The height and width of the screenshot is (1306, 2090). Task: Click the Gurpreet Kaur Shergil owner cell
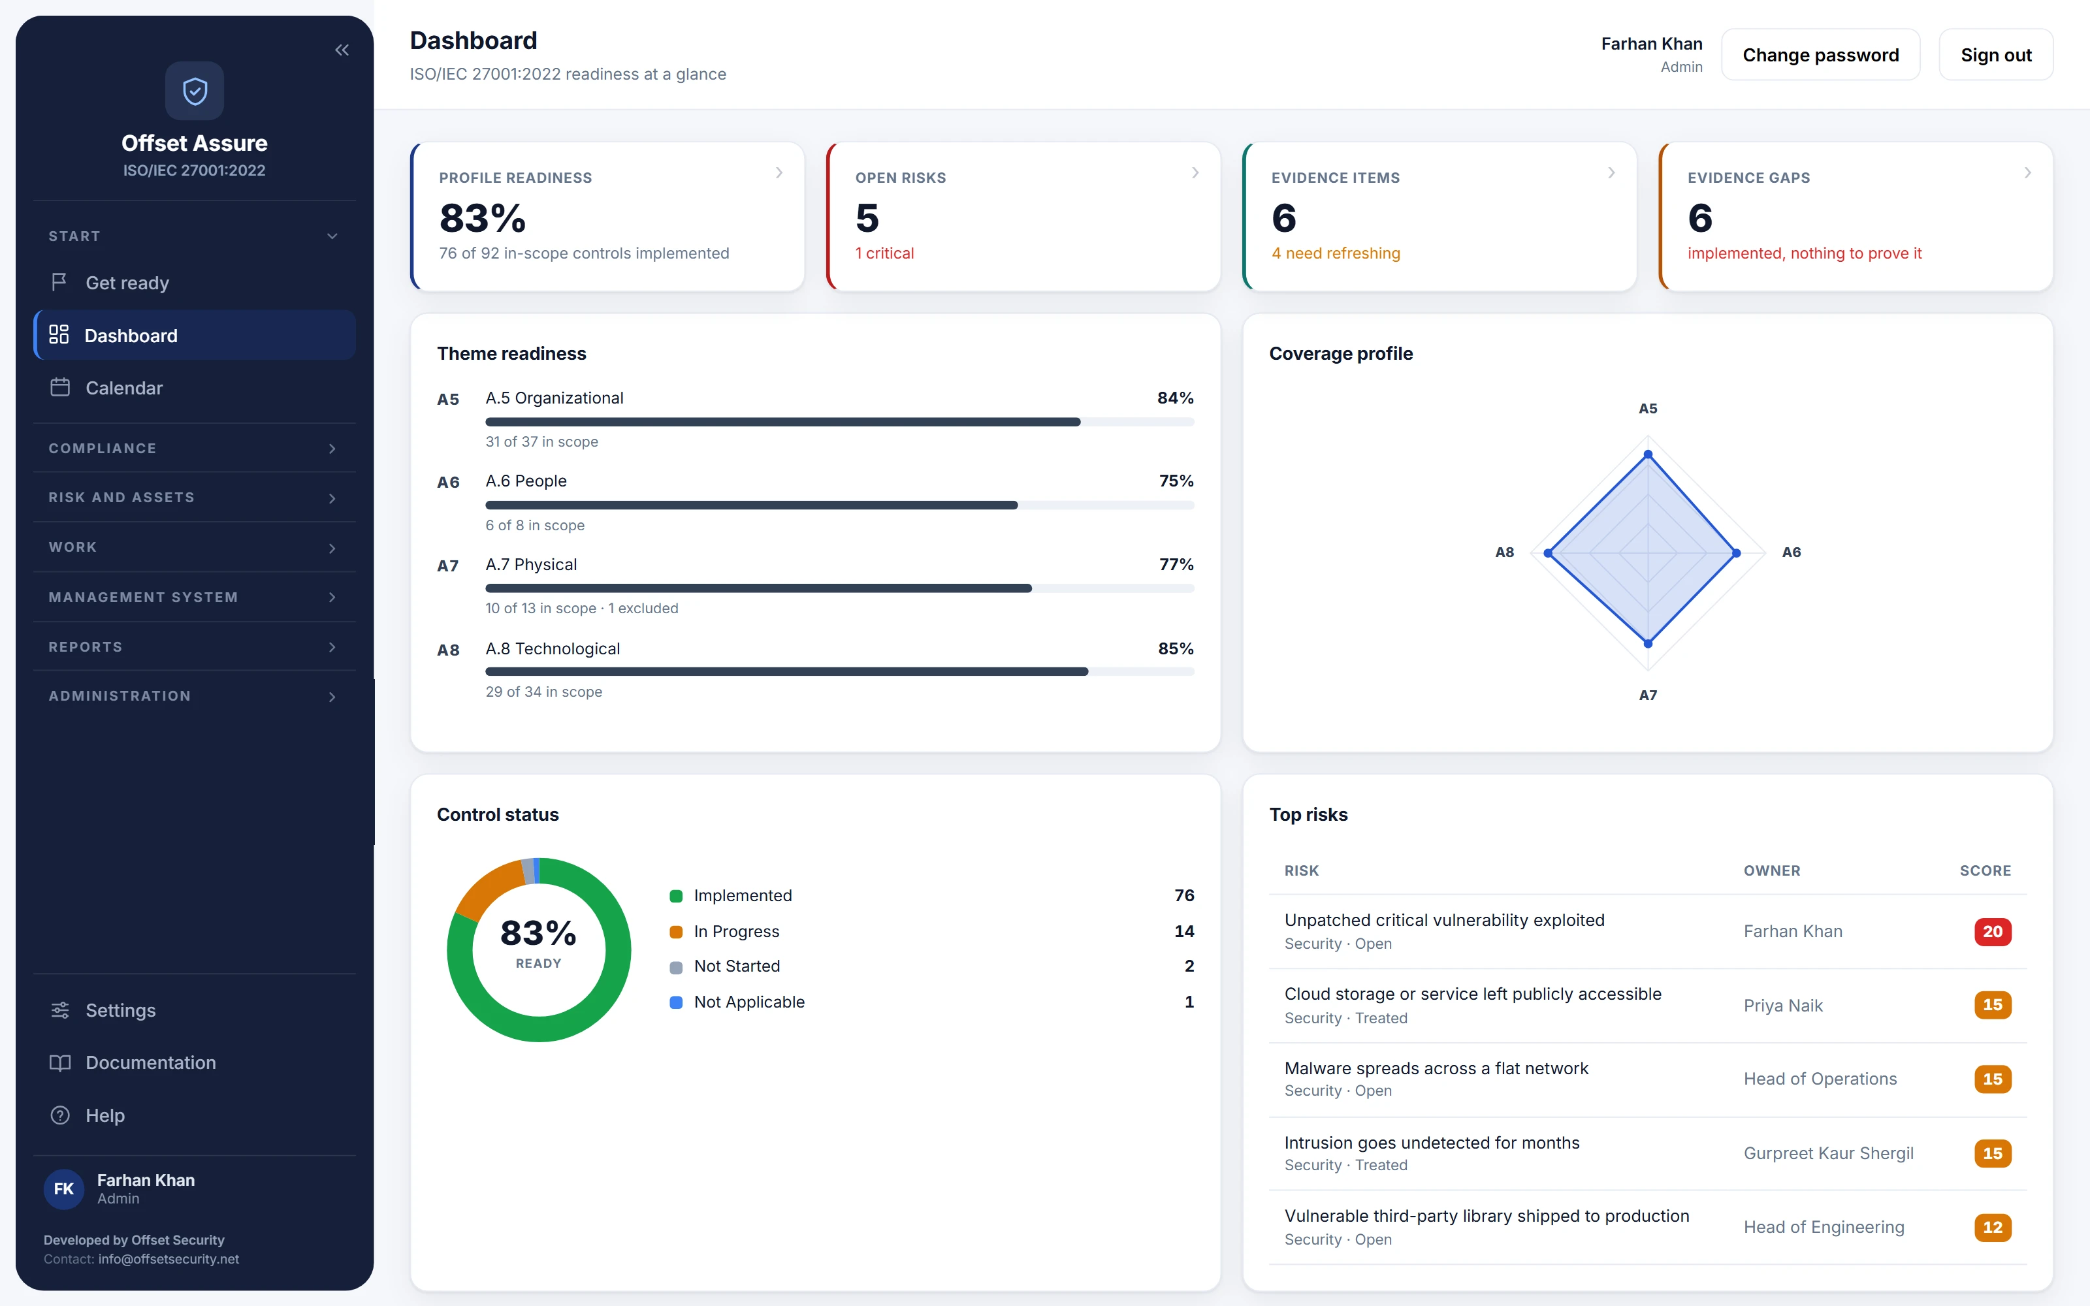tap(1828, 1153)
